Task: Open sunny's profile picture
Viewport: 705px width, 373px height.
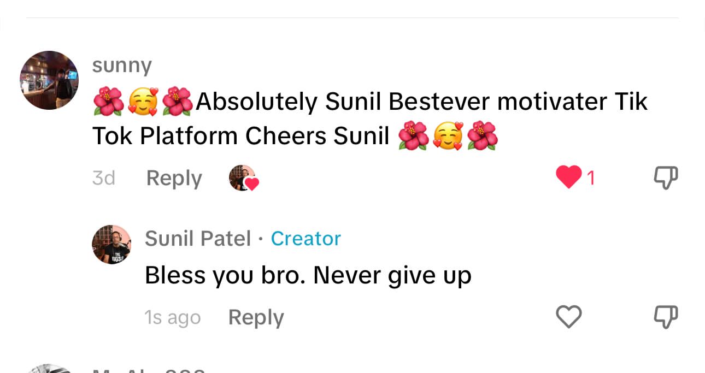Action: click(49, 80)
